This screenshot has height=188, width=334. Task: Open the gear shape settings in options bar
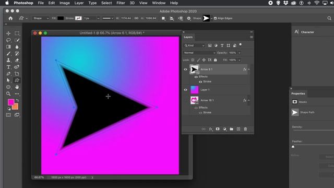point(189,19)
